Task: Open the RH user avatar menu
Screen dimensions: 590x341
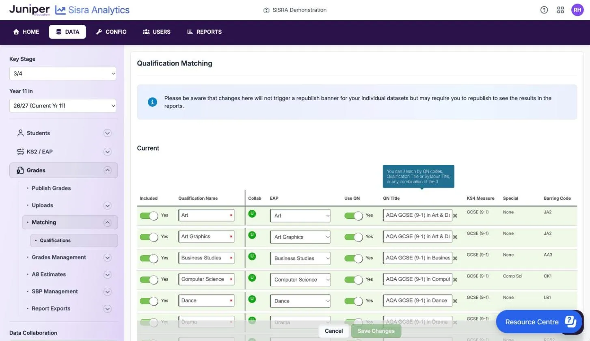Action: [x=577, y=10]
